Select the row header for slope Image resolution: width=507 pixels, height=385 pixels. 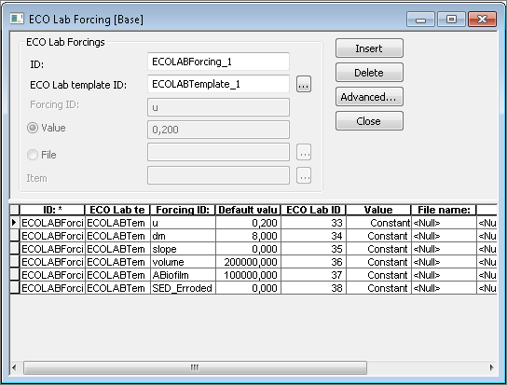(x=15, y=249)
